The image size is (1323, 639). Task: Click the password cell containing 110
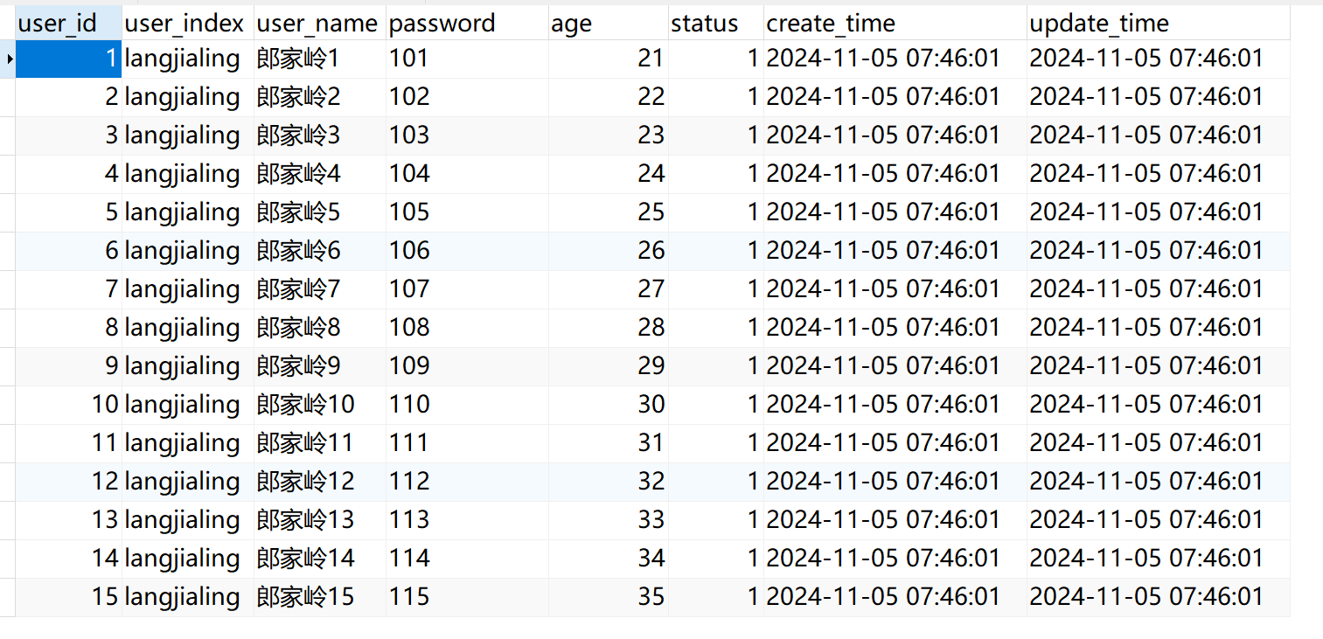(467, 405)
